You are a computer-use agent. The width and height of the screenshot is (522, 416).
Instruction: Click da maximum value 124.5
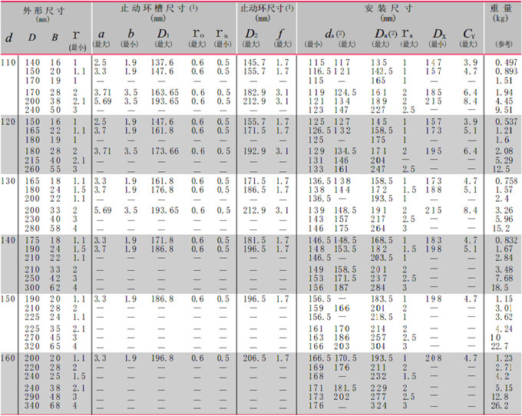(x=345, y=92)
